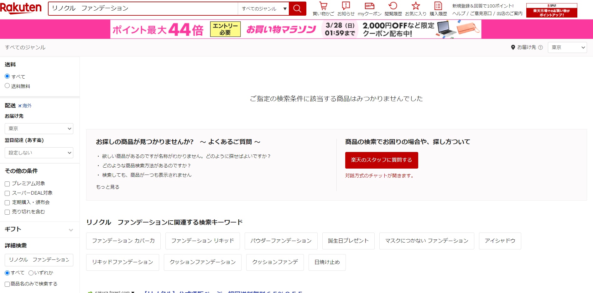Open FAQ 検索しても、商品が一つも表示されません
Viewport: 593px width, 293px height.
pos(147,175)
